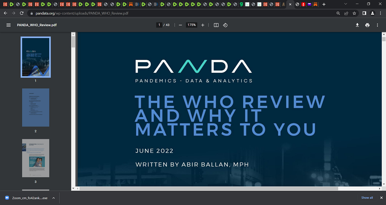This screenshot has height=205, width=386.
Task: Print the PDF document
Action: pyautogui.click(x=367, y=25)
